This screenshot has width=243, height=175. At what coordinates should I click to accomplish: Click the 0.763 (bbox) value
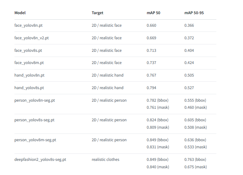[x=195, y=160]
